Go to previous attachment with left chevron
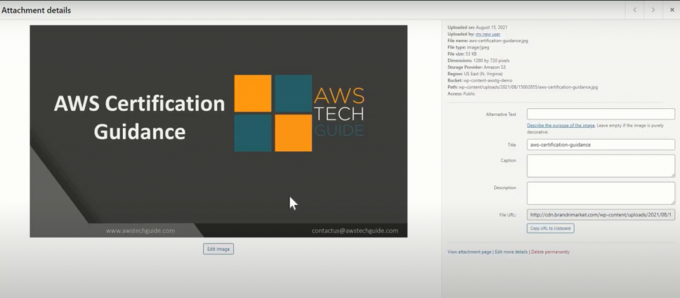 pos(634,9)
